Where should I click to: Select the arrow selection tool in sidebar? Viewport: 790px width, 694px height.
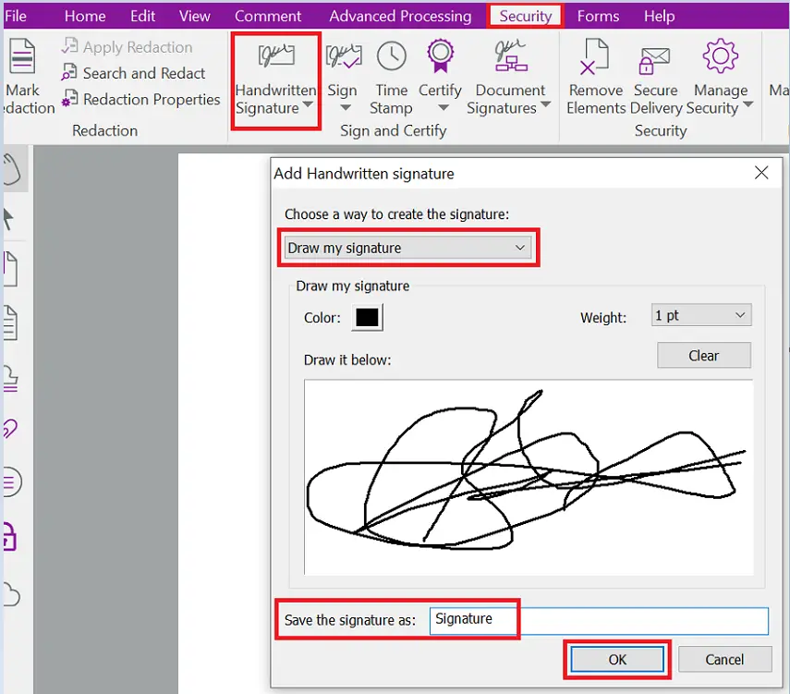click(8, 219)
